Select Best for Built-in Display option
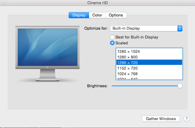Viewport: 195px width, 128px height. (112, 37)
